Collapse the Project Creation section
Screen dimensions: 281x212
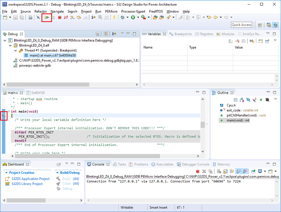click(x=6, y=173)
